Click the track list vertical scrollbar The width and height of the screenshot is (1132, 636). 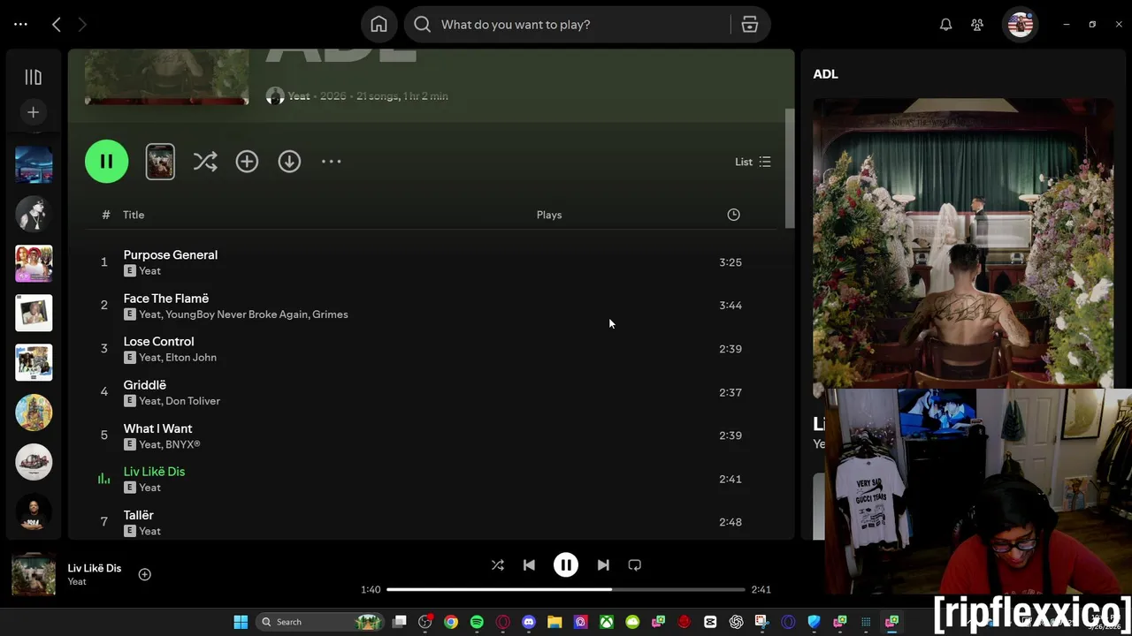coord(790,168)
